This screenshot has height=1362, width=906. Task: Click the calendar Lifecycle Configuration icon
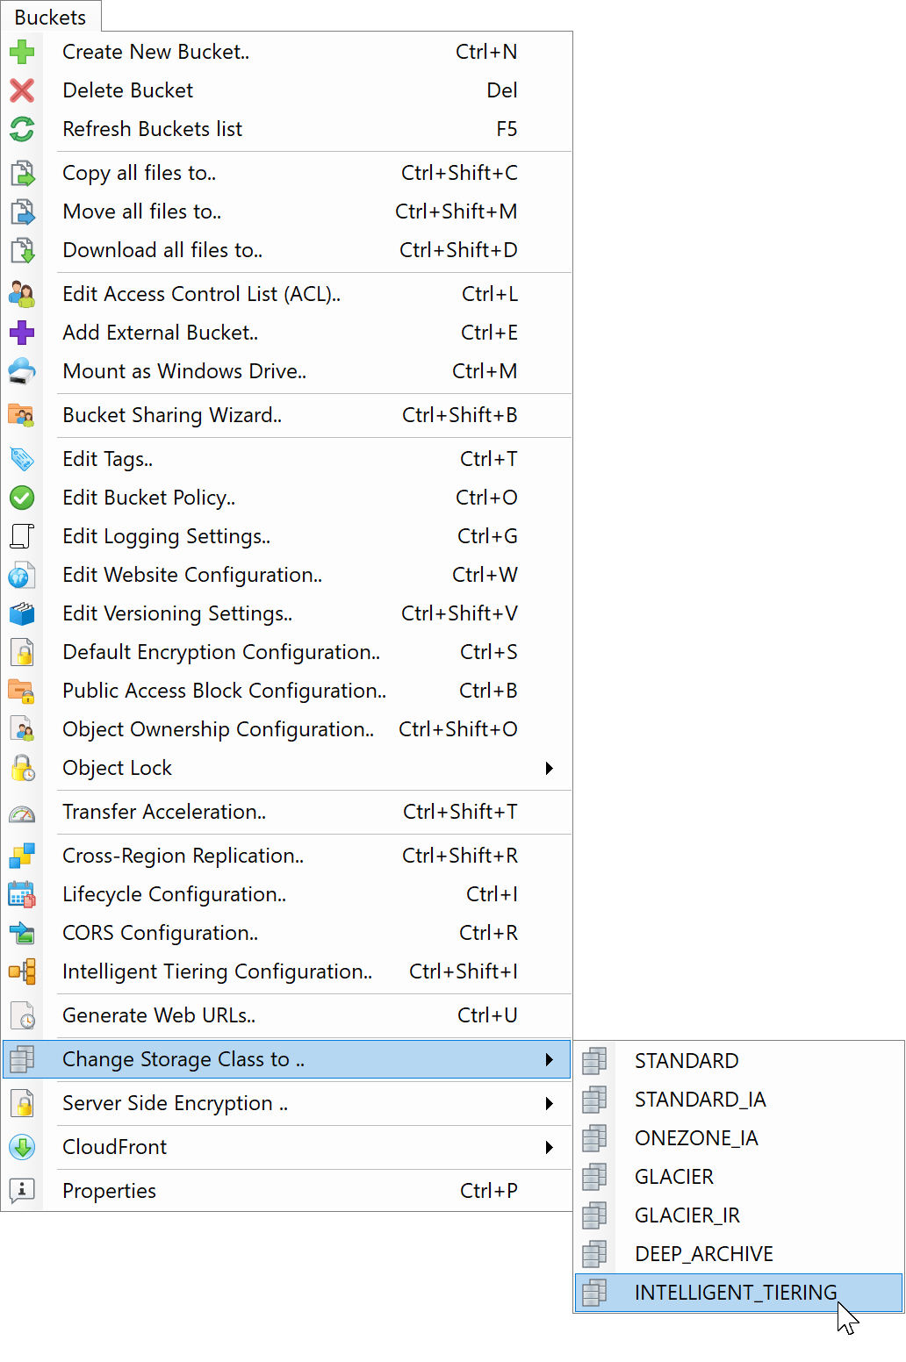click(x=22, y=894)
